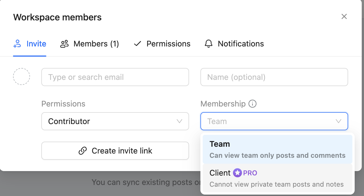Click the purple PRO star badge

coord(237,173)
